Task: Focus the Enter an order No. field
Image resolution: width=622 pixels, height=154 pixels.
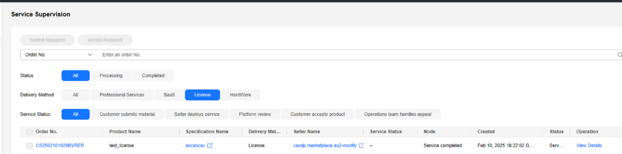Action: [x=358, y=55]
